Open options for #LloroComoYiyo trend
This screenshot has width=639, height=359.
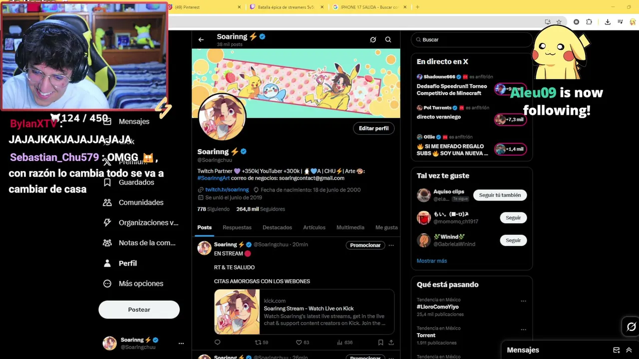pos(523,301)
